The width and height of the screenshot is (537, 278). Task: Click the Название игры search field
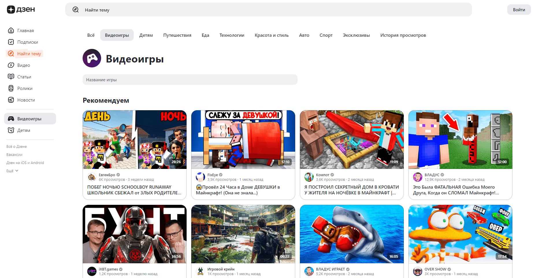pyautogui.click(x=190, y=80)
